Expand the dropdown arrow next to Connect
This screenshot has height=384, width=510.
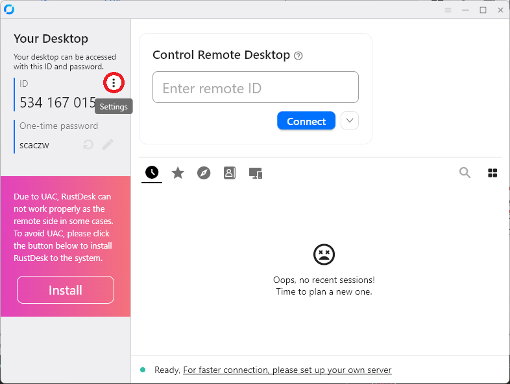350,120
